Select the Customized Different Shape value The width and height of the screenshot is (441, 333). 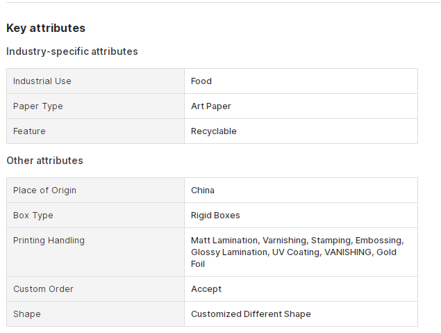[251, 314]
